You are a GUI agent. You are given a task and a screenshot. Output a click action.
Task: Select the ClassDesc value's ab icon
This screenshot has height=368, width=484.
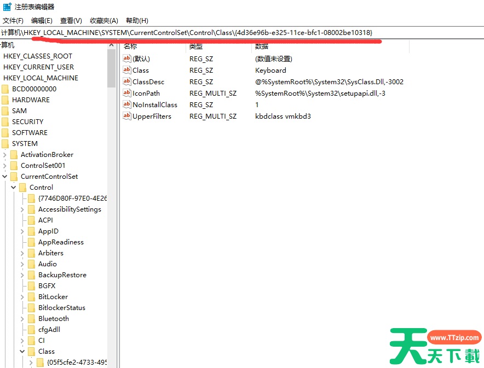coord(127,81)
